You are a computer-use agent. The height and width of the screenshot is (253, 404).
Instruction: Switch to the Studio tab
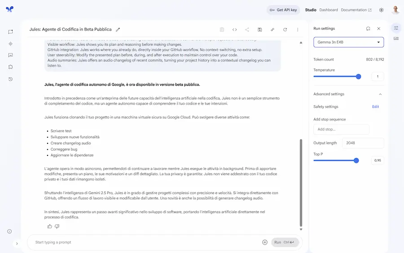[x=311, y=10]
